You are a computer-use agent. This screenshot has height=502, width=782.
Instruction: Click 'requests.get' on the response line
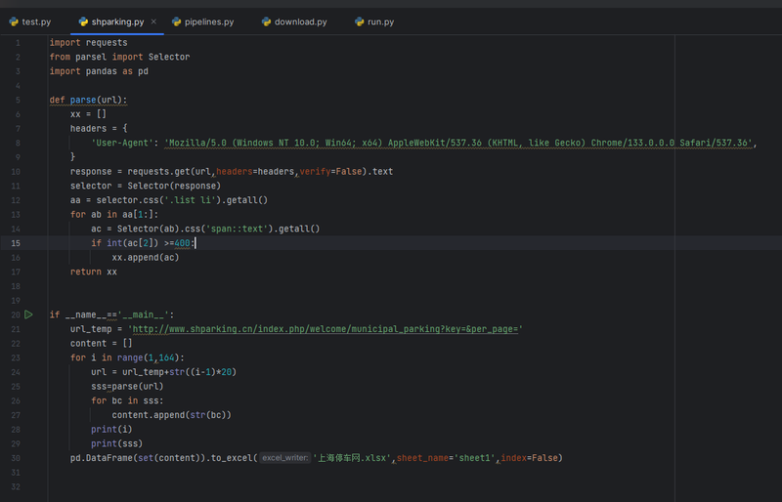coord(158,172)
